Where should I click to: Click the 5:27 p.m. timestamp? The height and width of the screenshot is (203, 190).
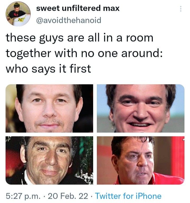point(23,196)
